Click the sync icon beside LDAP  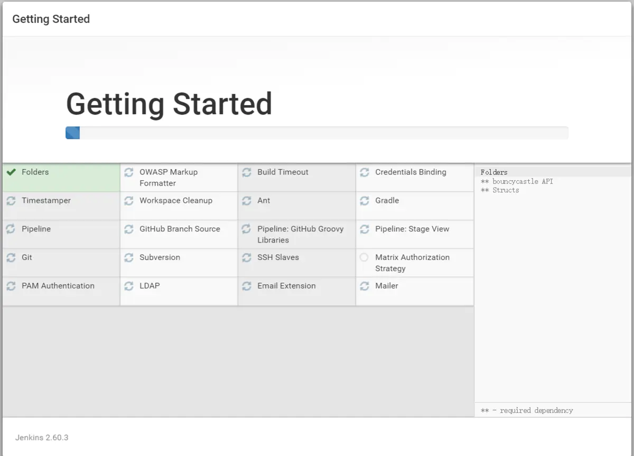129,286
